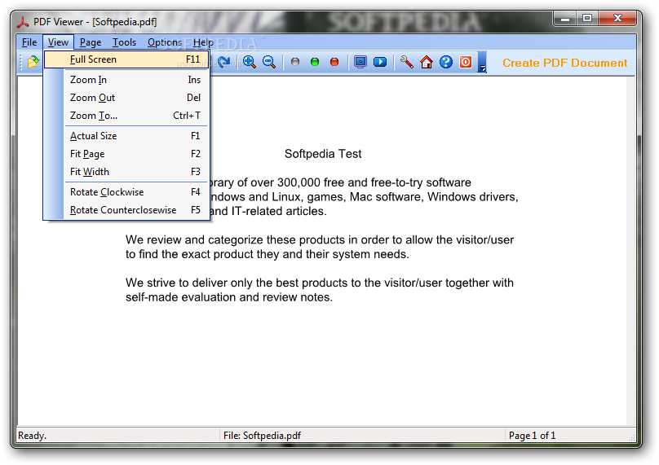Click the red round toolbar button
The image size is (659, 465).
pos(334,62)
